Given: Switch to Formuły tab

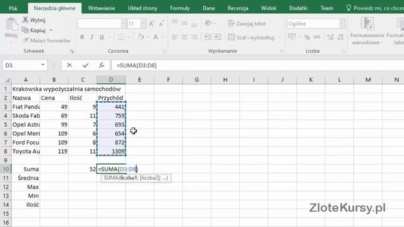Looking at the screenshot, I should click(x=180, y=8).
